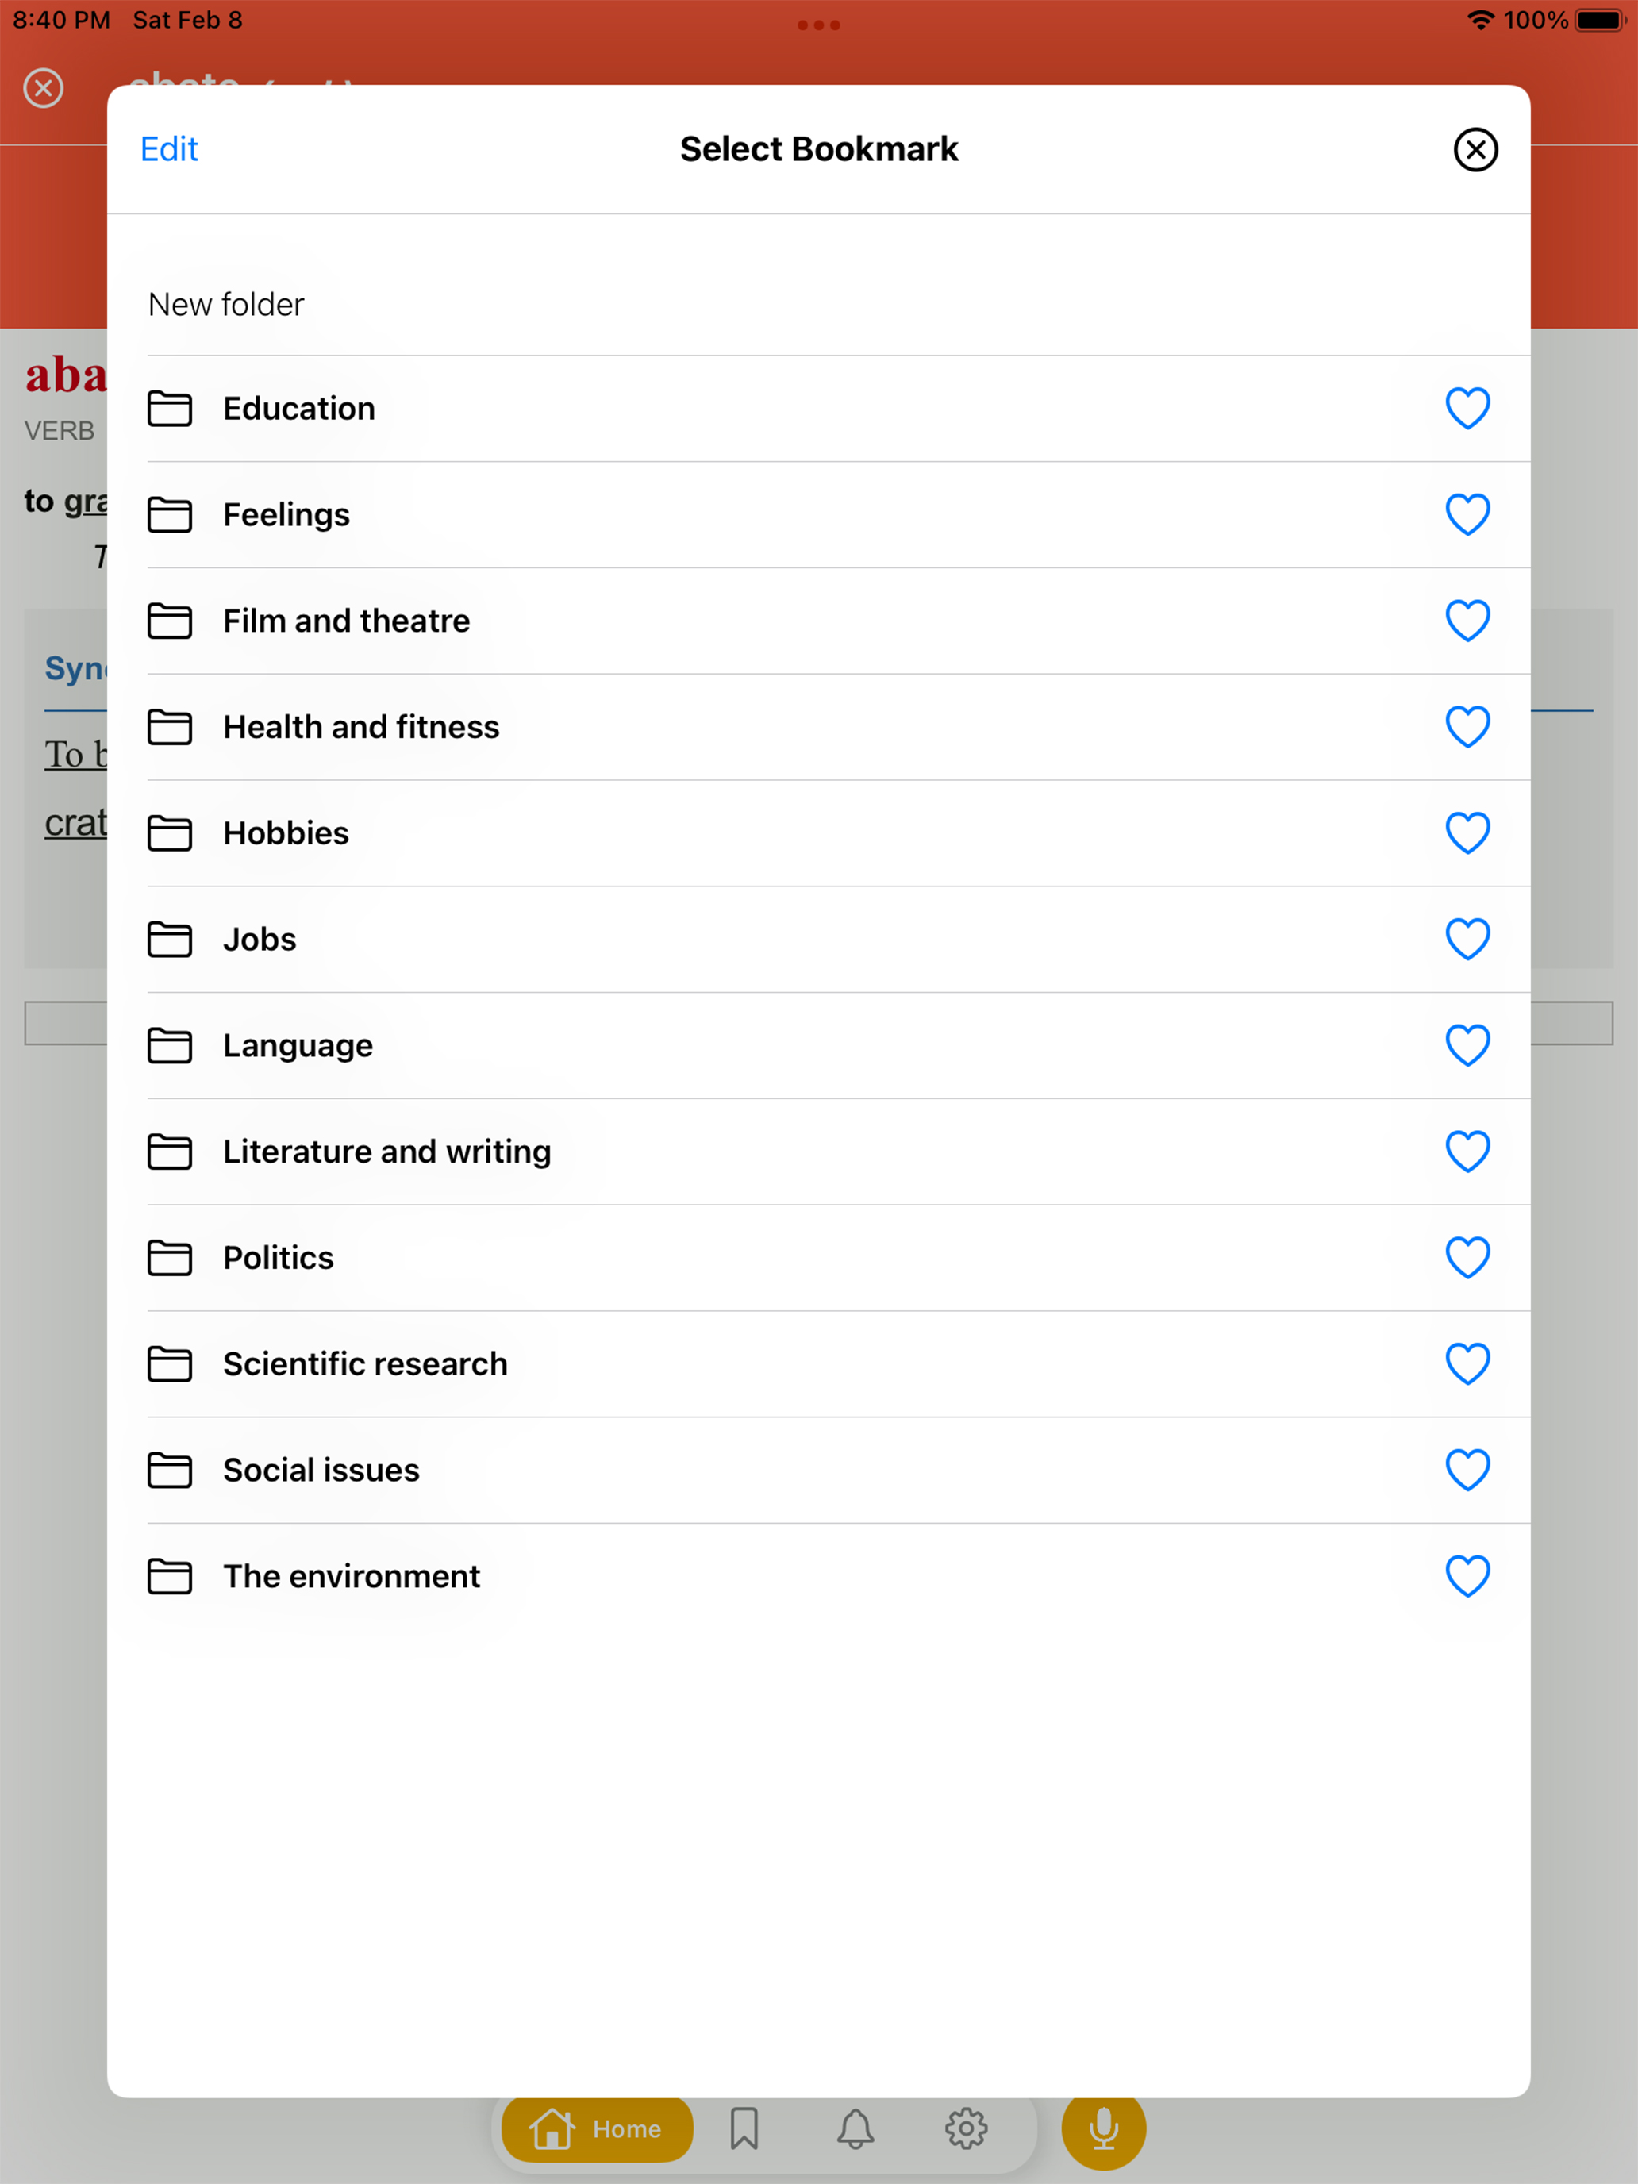Tap the heart icon for Hobbies
The width and height of the screenshot is (1638, 2184).
point(1467,833)
